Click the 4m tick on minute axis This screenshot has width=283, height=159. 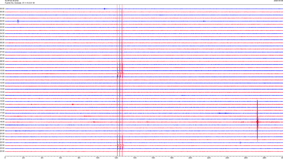[42, 158]
